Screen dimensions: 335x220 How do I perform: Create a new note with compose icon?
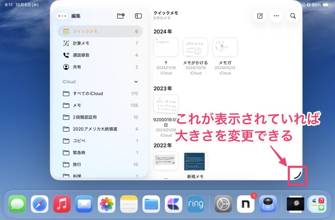click(260, 16)
